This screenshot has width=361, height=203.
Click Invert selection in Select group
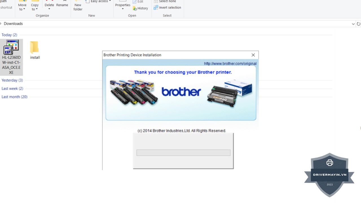pos(168,8)
